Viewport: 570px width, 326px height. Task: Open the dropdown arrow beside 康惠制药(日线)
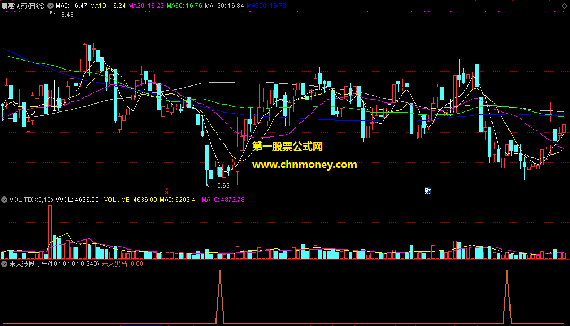[x=50, y=6]
